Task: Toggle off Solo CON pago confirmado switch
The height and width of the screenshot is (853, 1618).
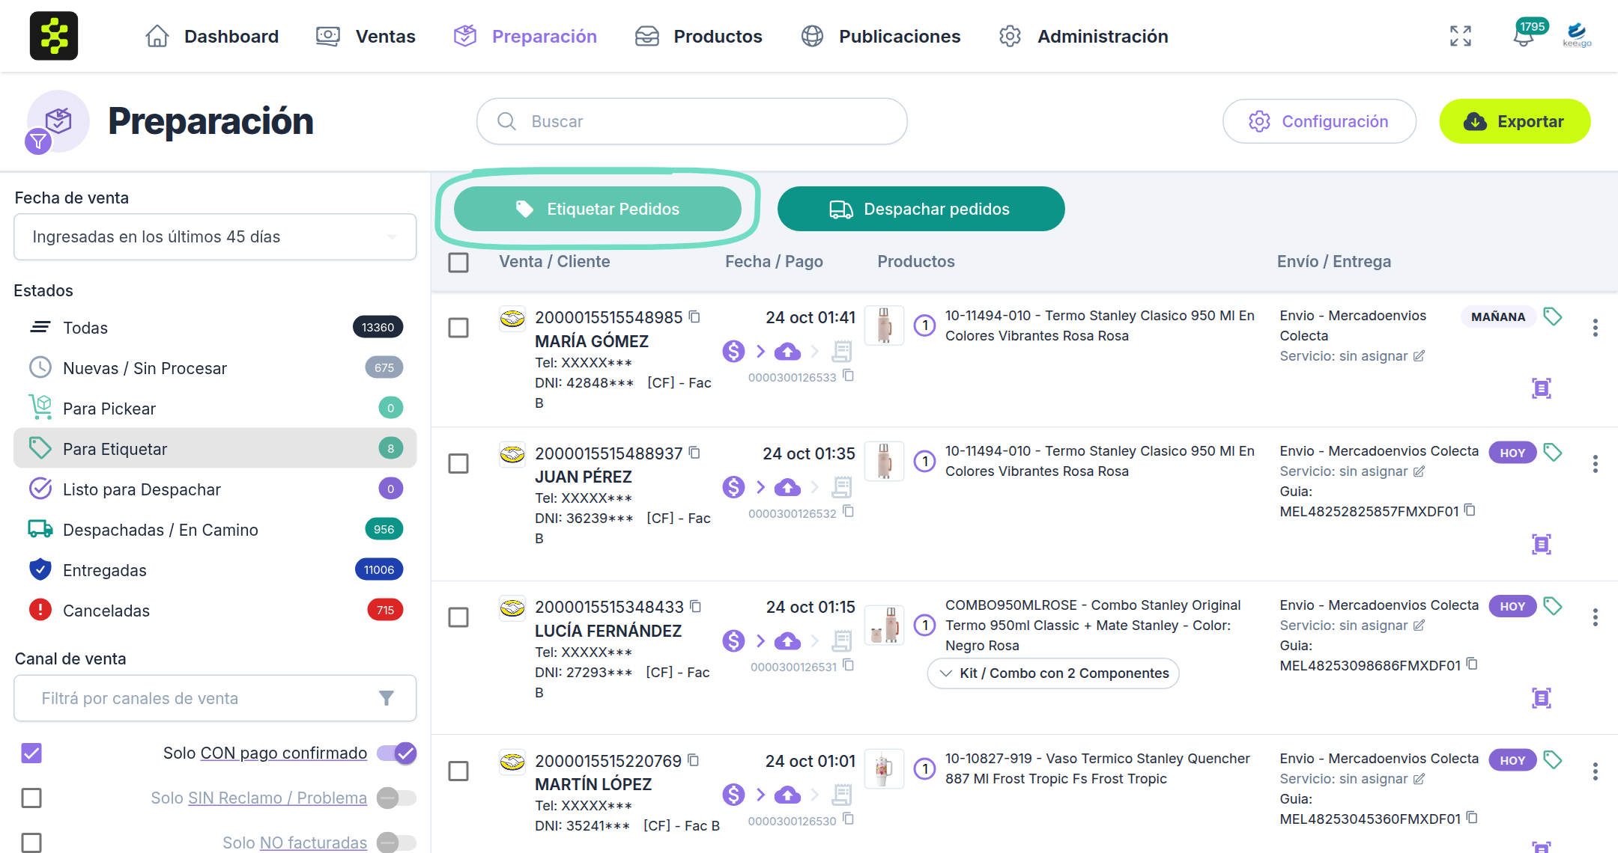Action: pyautogui.click(x=396, y=753)
